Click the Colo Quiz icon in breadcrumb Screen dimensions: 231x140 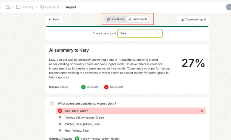(x=42, y=7)
